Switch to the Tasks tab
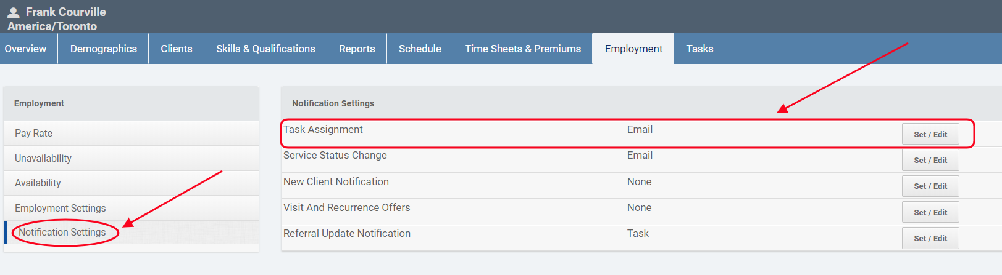The height and width of the screenshot is (275, 1002). pyautogui.click(x=699, y=49)
